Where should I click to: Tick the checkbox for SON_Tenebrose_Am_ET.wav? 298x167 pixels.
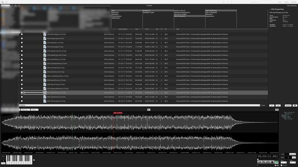click(x=22, y=97)
